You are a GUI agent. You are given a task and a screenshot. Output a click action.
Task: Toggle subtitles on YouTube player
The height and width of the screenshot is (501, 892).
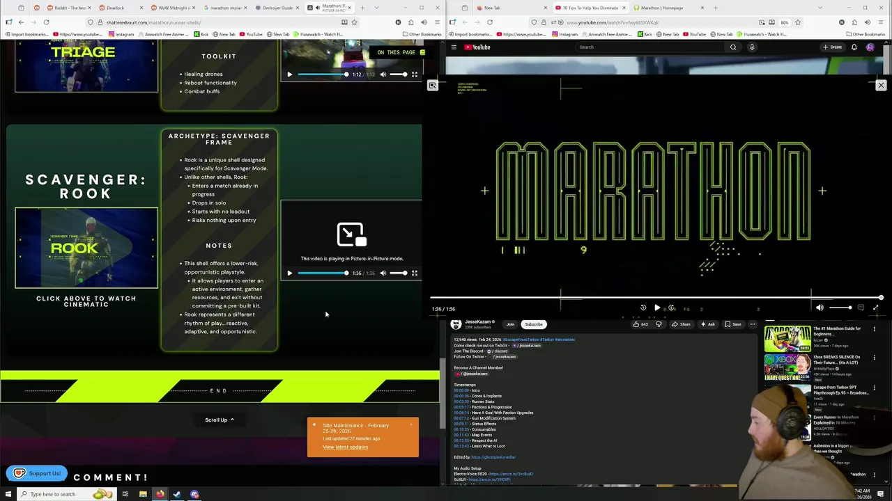tap(861, 308)
